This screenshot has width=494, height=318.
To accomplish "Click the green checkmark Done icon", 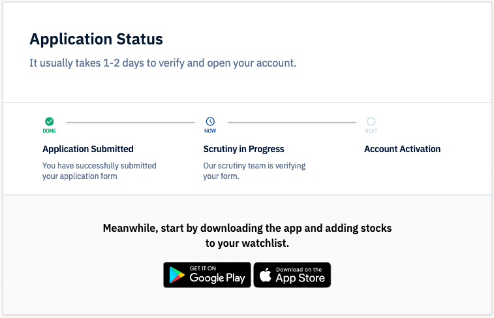I will (x=49, y=121).
